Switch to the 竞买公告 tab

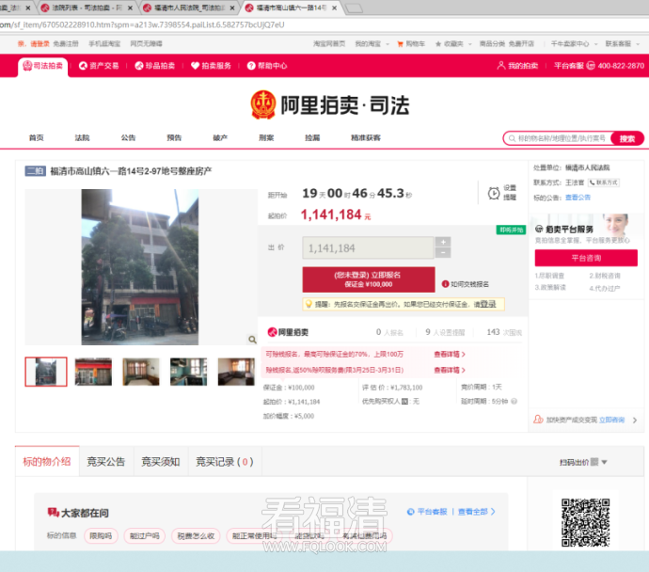106,462
